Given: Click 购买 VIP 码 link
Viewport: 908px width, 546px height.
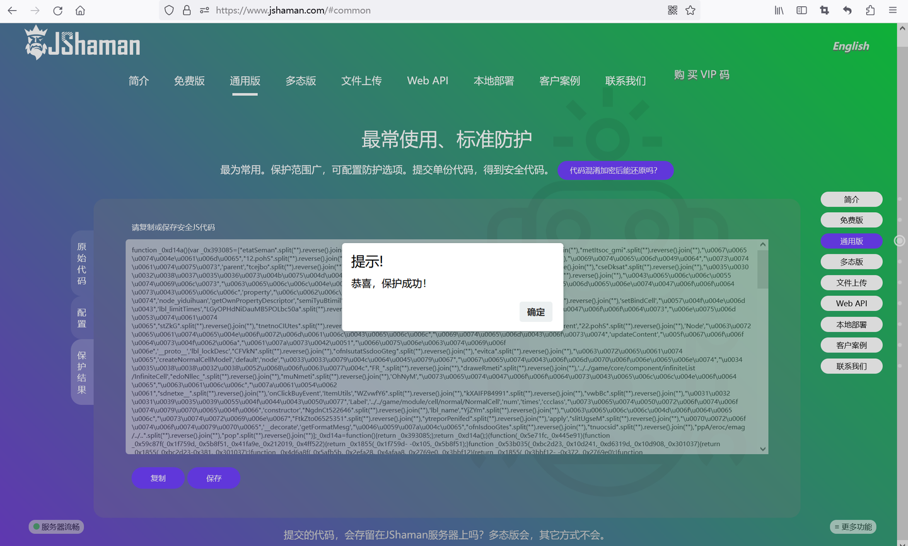Looking at the screenshot, I should [702, 74].
